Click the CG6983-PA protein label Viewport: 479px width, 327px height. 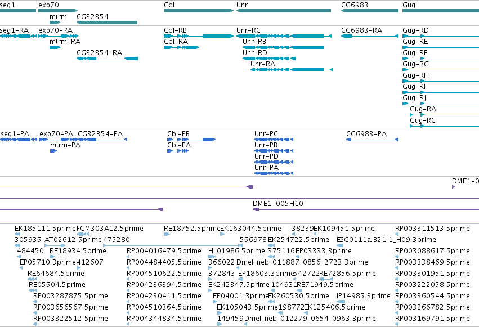pyautogui.click(x=366, y=134)
